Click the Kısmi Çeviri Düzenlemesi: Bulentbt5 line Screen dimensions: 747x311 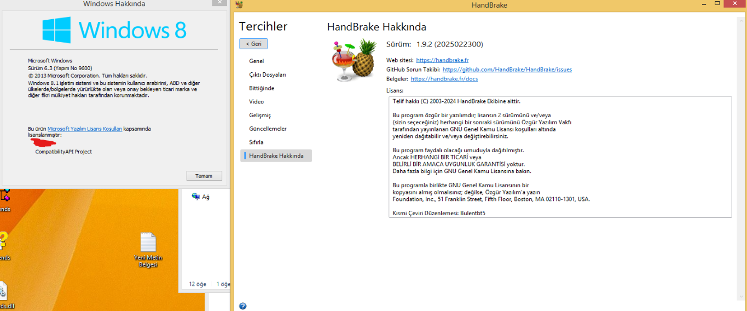(439, 213)
